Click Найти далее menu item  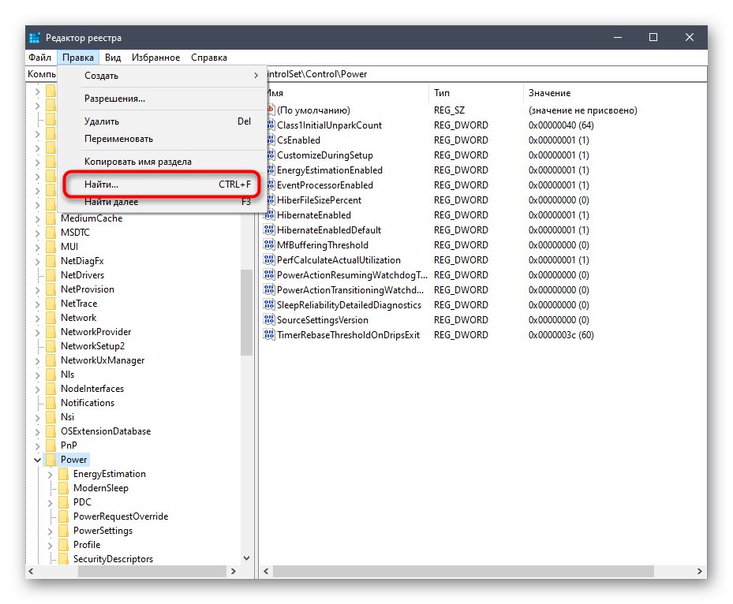[x=162, y=202]
